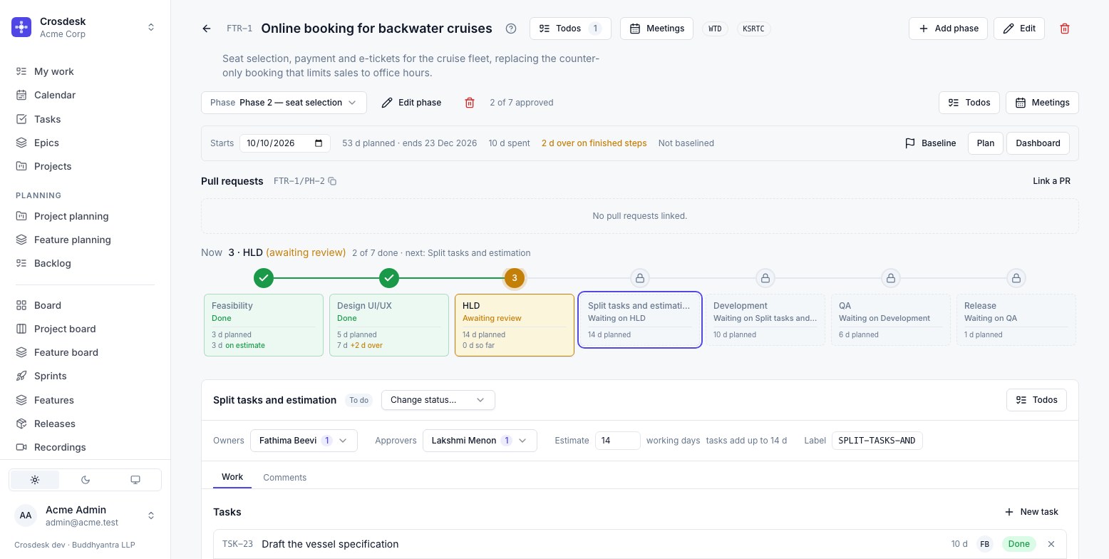Screen dimensions: 1109x559
Task: Expand the Acme Admin account menu
Action: coord(85,516)
